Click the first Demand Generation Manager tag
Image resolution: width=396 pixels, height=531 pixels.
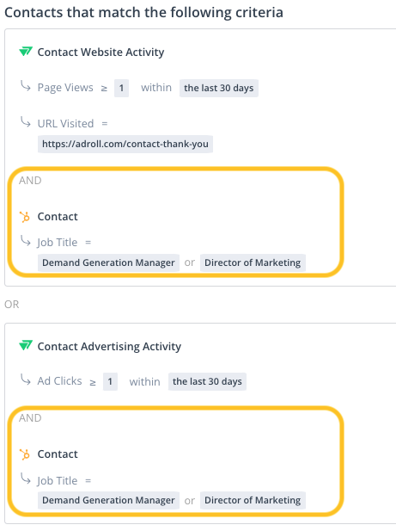[x=108, y=262]
